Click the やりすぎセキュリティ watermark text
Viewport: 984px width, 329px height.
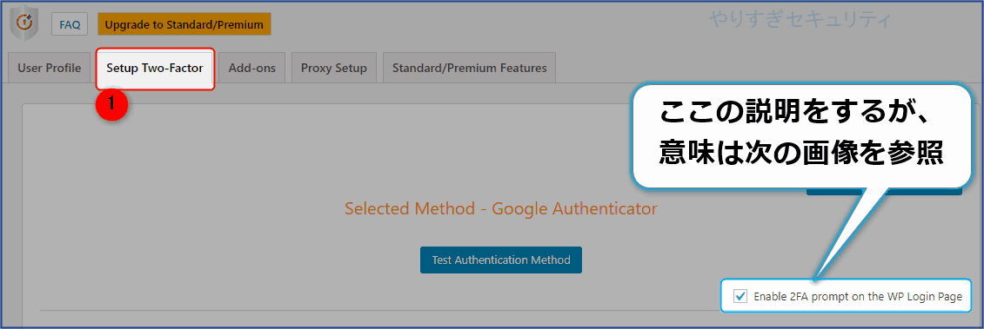click(799, 20)
